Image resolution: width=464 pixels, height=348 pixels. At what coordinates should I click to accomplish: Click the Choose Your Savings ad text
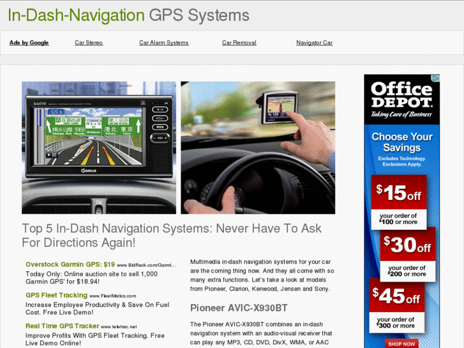pos(402,142)
